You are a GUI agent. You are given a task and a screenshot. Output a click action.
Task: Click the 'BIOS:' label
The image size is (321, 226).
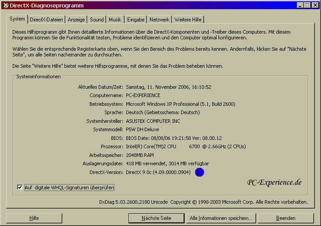click(x=117, y=138)
